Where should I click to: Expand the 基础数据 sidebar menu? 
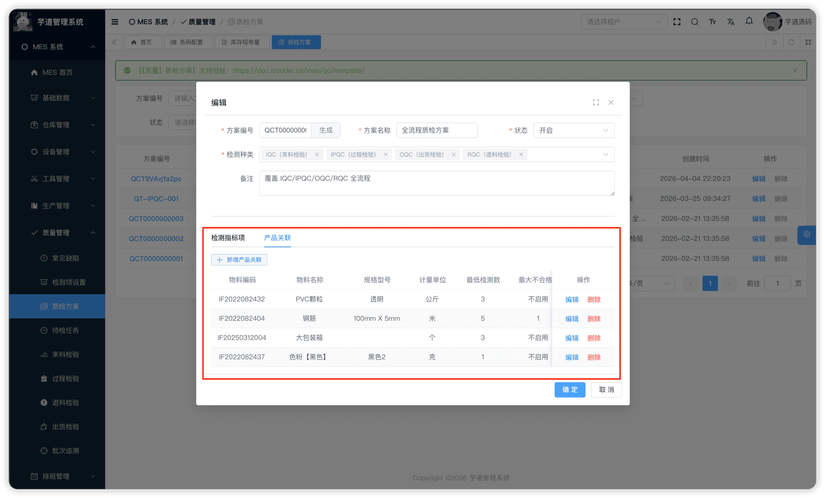[63, 98]
